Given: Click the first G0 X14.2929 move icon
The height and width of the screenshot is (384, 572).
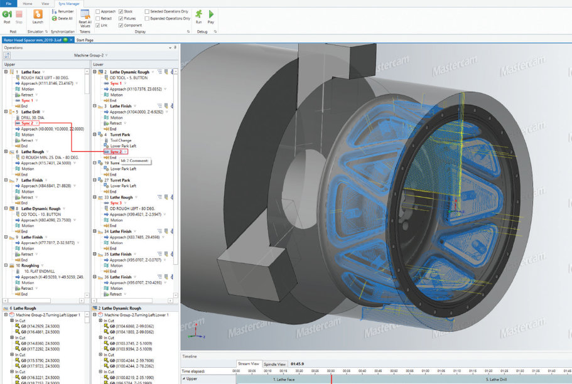Looking at the screenshot, I should 18,326.
